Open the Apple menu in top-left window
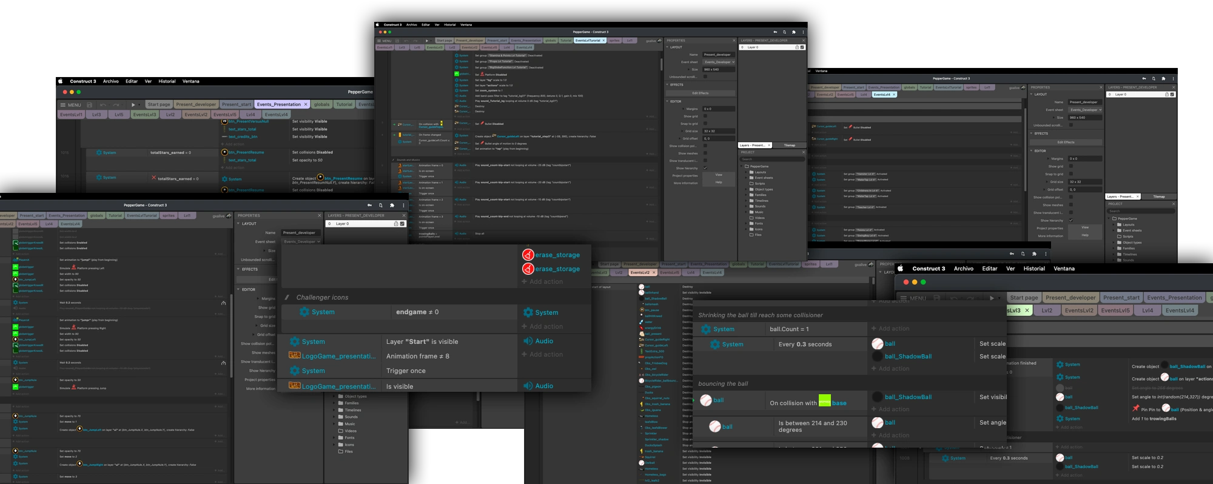This screenshot has height=484, width=1213. pos(60,81)
